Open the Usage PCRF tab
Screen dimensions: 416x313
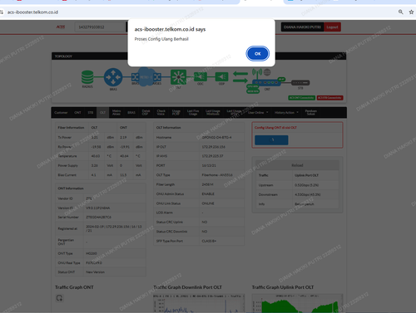(x=176, y=113)
